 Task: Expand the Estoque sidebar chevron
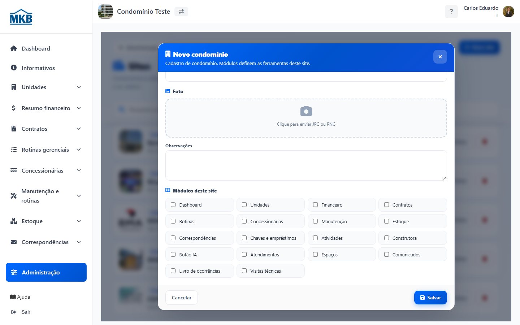point(79,221)
